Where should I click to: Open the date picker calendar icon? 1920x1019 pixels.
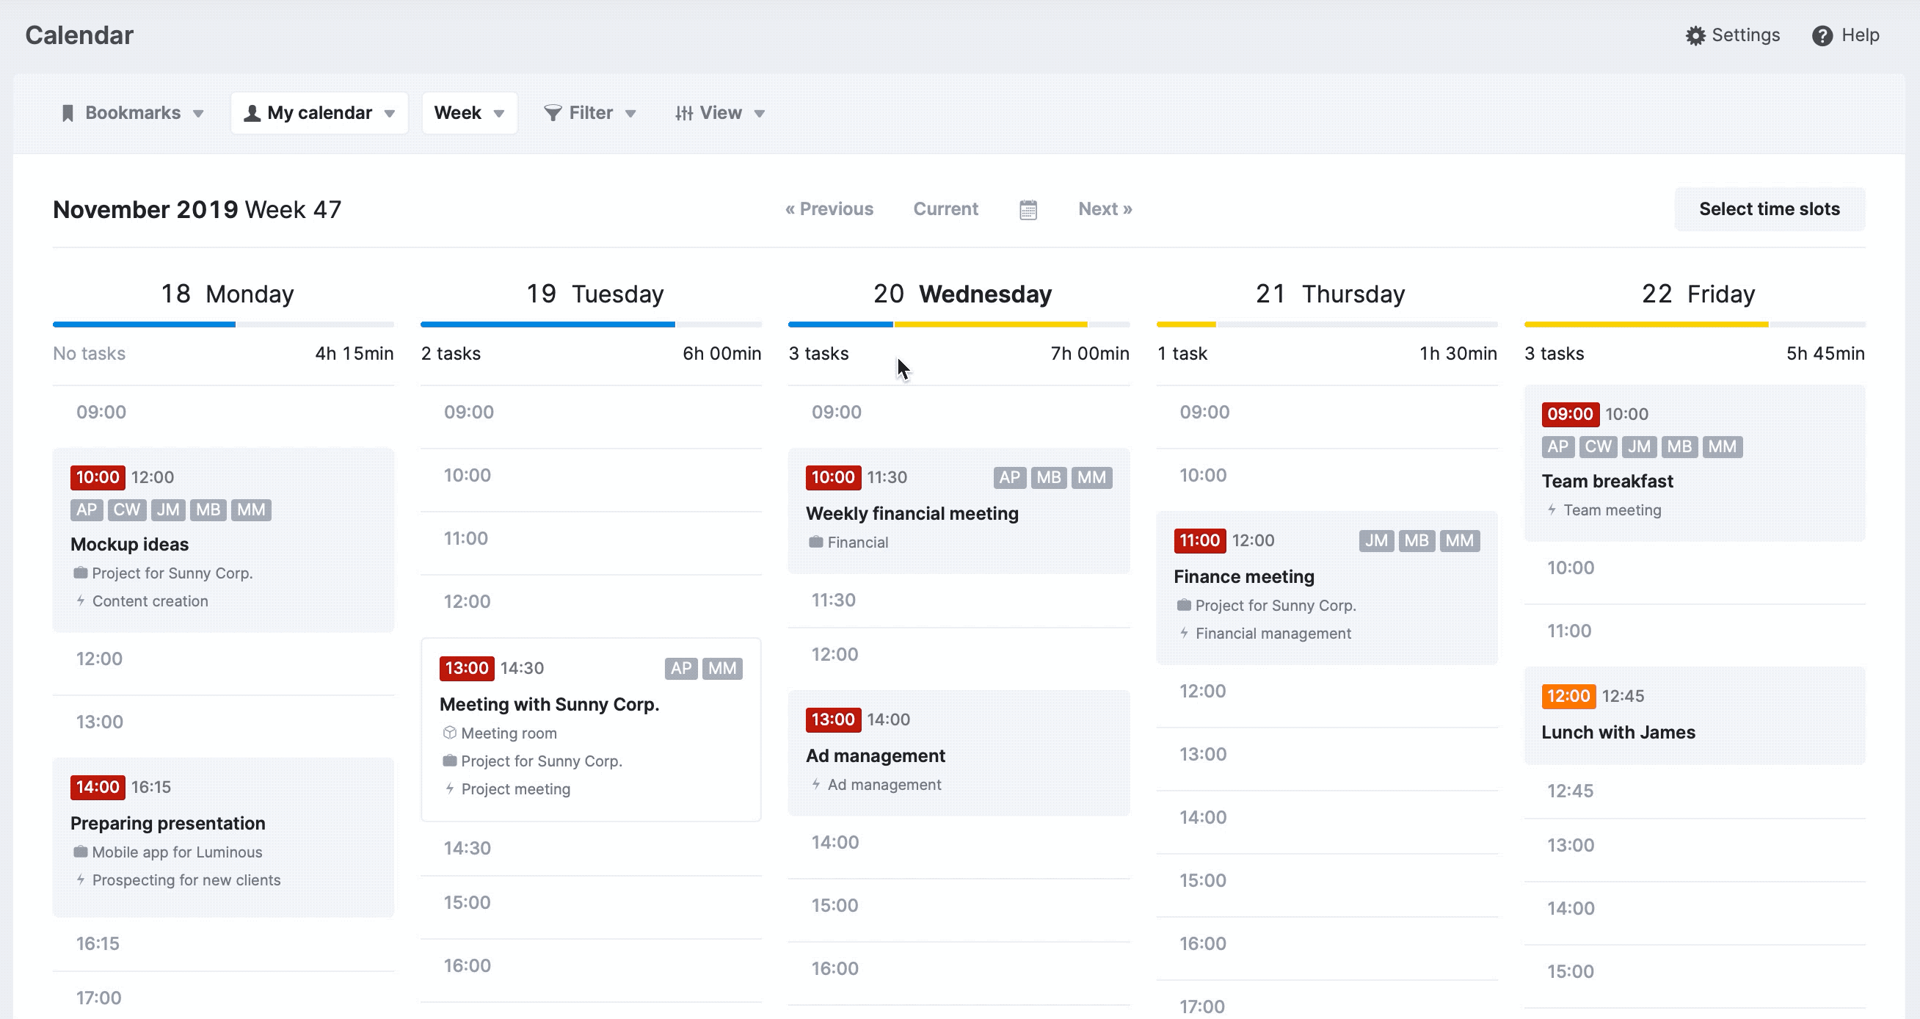tap(1028, 209)
